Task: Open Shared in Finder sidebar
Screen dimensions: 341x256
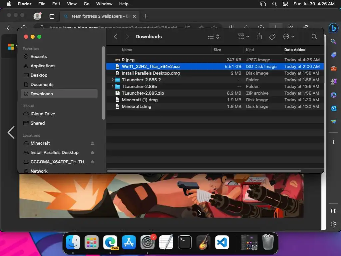Action: click(x=59, y=123)
